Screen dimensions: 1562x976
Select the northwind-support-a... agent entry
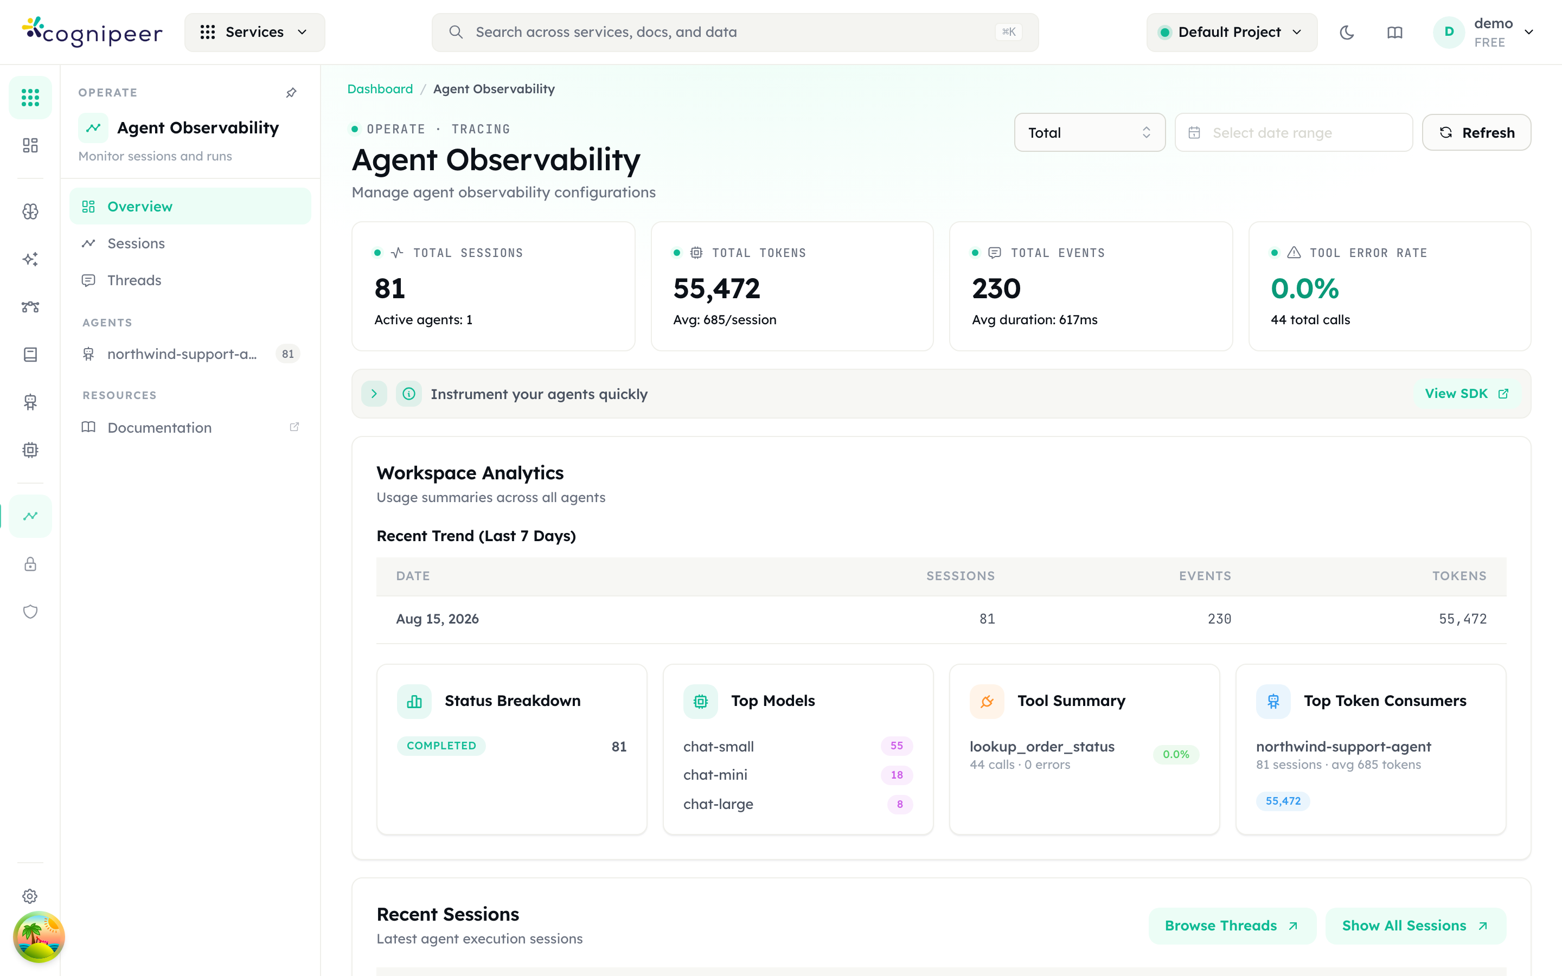[190, 354]
